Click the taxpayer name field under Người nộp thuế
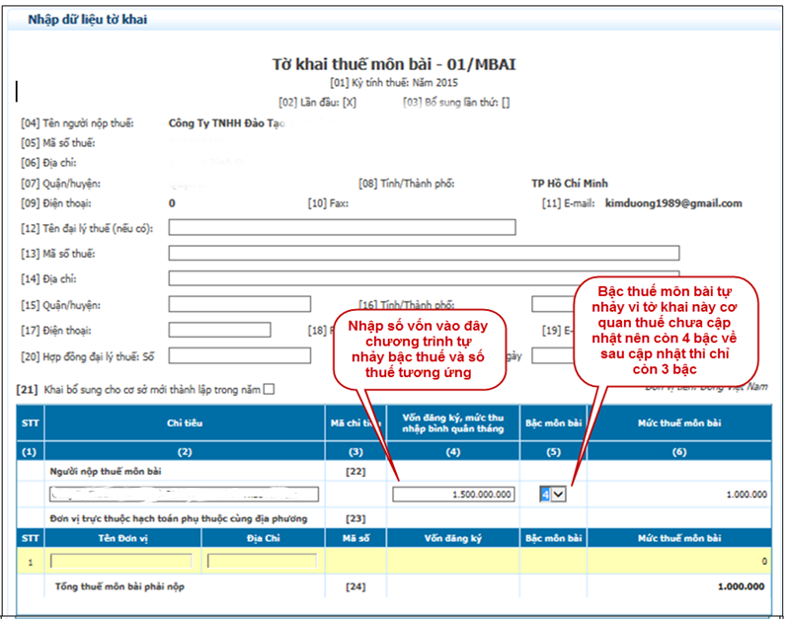Viewport: 788px width, 619px height. [x=185, y=494]
